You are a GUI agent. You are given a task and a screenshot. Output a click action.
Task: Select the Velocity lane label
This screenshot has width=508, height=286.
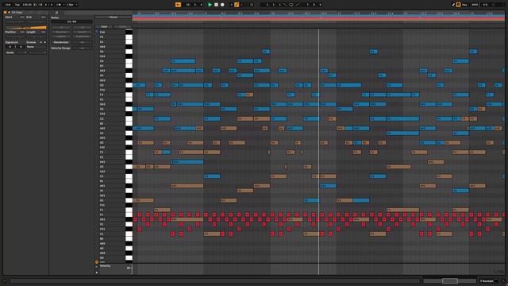pos(106,266)
